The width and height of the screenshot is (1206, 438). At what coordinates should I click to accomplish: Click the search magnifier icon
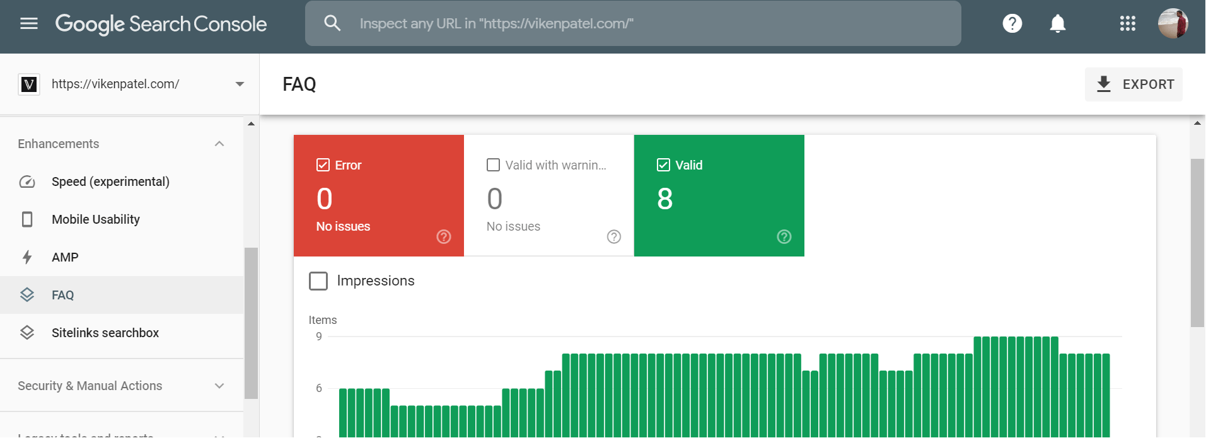point(332,23)
